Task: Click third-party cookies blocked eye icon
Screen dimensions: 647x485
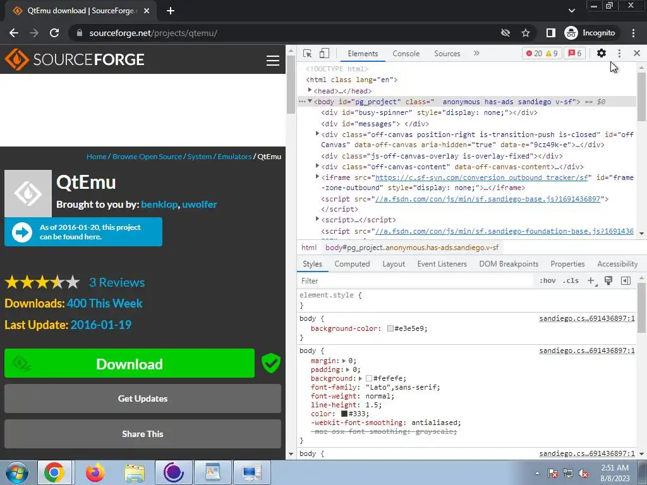Action: (x=505, y=33)
